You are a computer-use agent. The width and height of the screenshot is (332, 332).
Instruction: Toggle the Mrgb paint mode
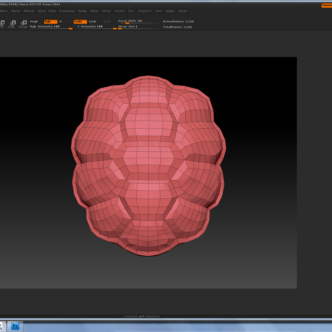[36, 22]
